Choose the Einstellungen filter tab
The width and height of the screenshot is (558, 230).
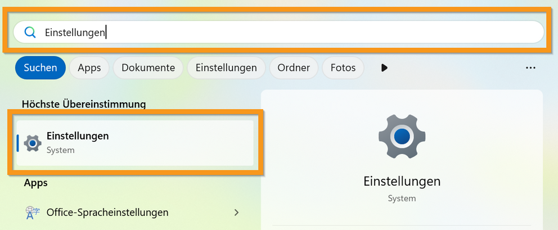click(226, 68)
